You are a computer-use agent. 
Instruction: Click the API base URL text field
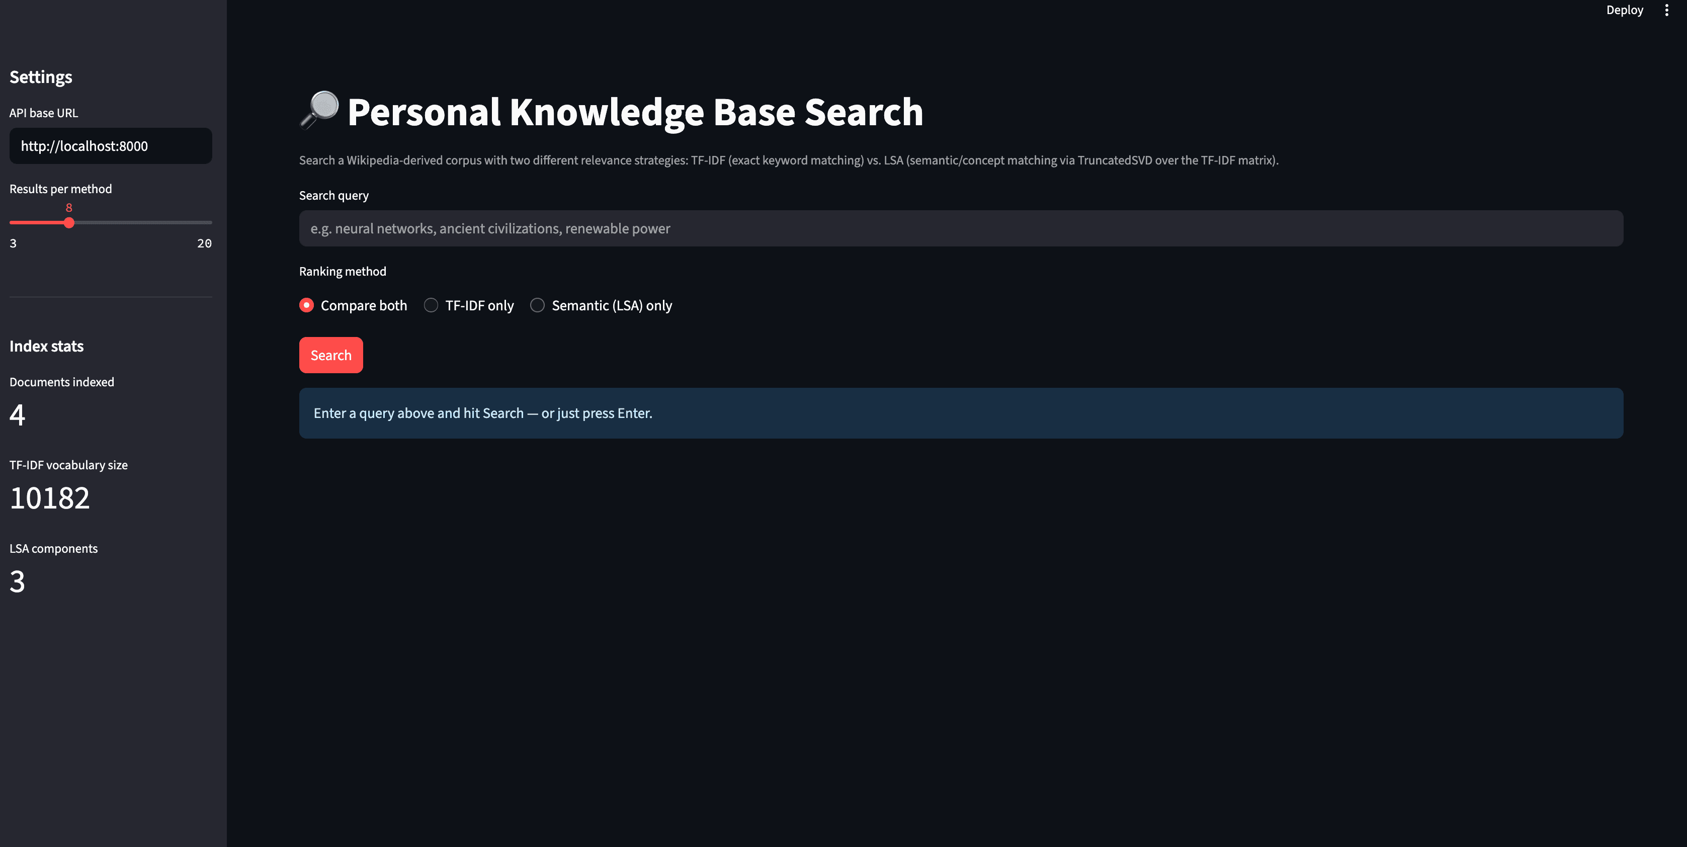(x=111, y=146)
